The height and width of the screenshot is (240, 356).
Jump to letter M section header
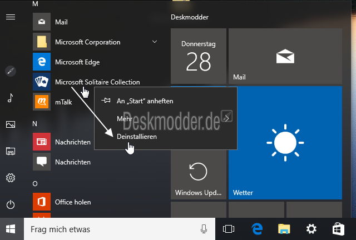pyautogui.click(x=35, y=4)
